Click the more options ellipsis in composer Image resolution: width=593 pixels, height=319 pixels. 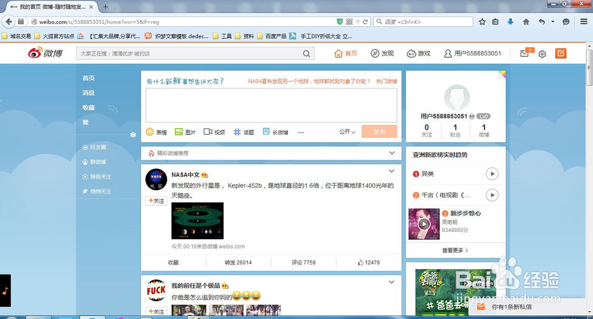click(x=301, y=133)
